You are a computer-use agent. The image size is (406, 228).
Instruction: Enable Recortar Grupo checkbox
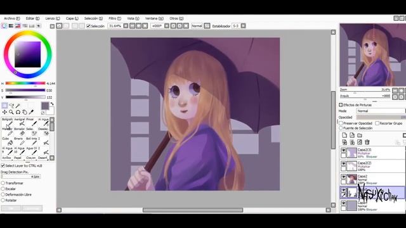[x=377, y=123]
